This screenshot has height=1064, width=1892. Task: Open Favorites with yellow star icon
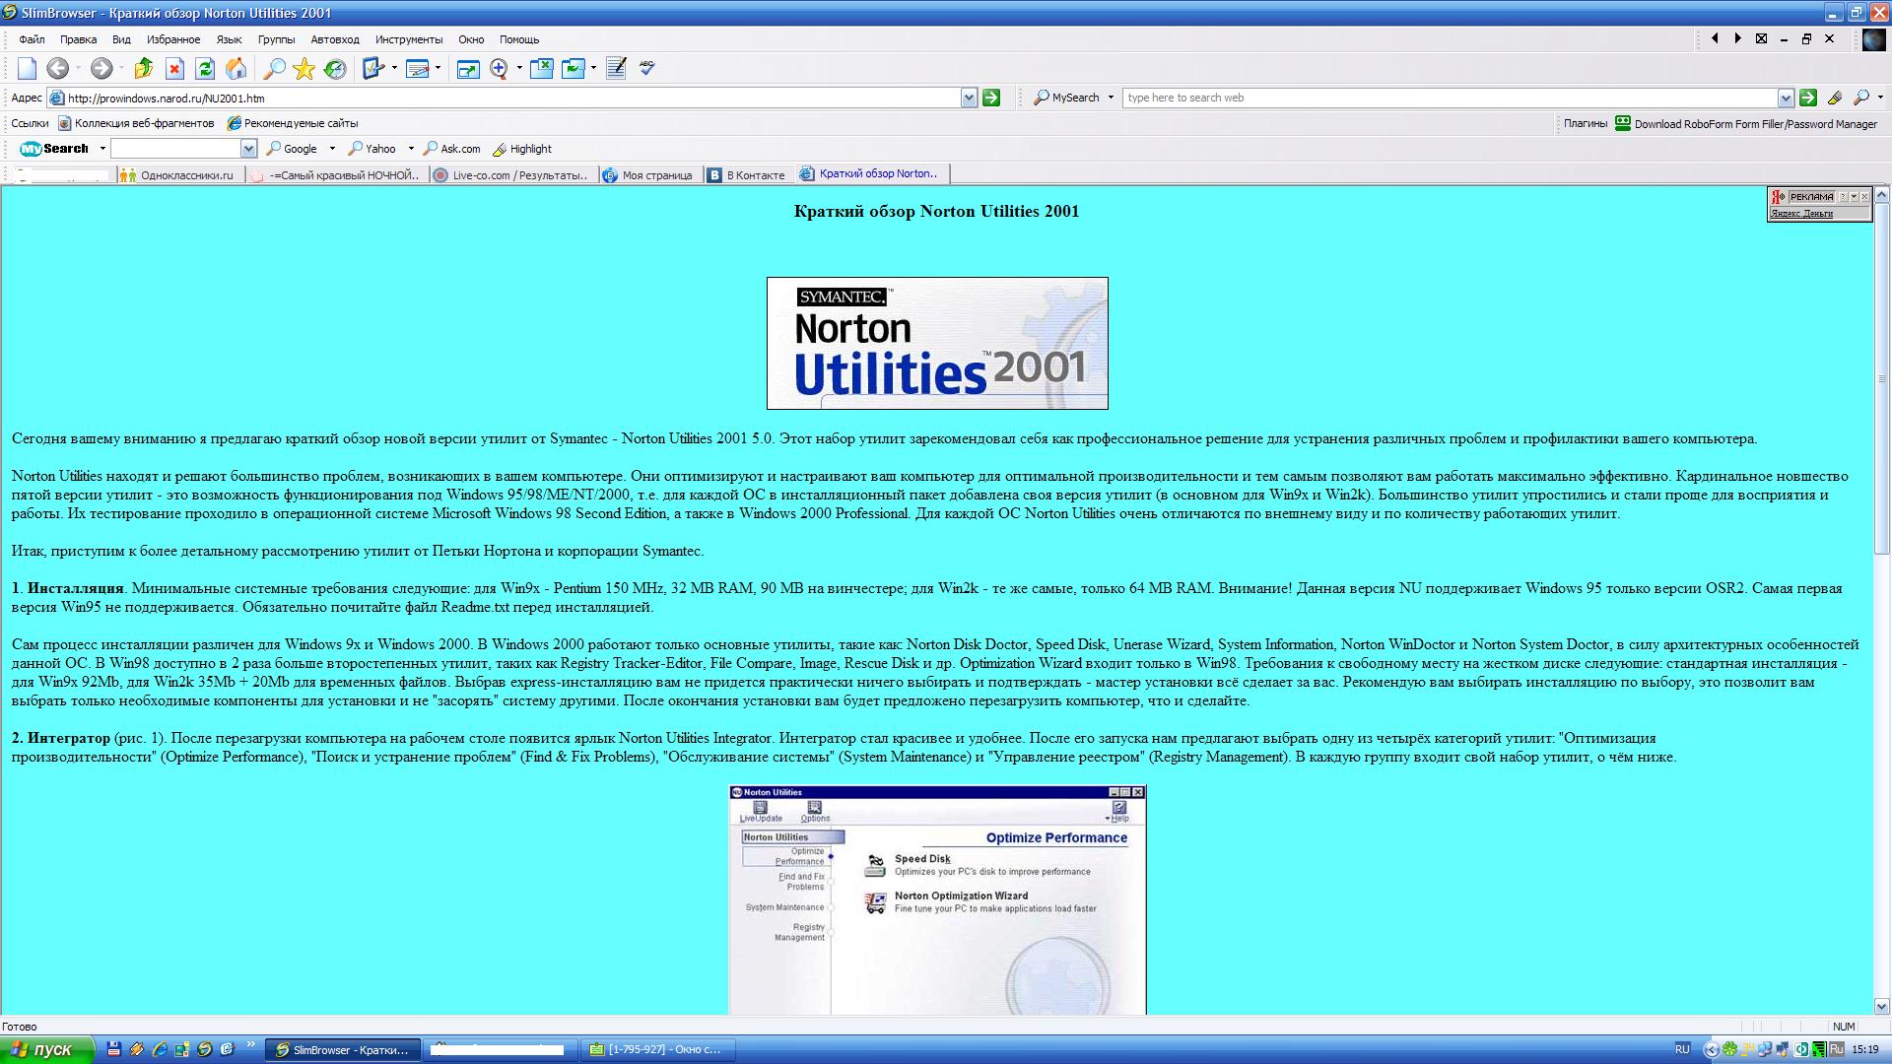tap(304, 68)
